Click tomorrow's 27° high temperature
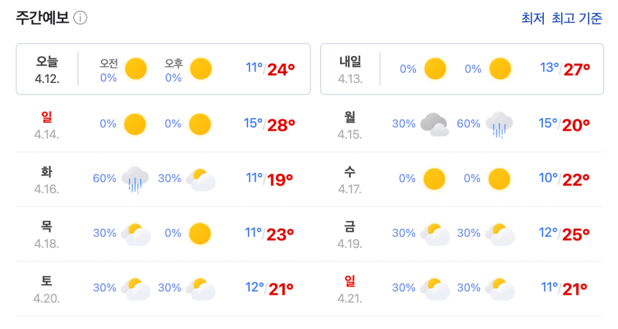 click(x=577, y=70)
